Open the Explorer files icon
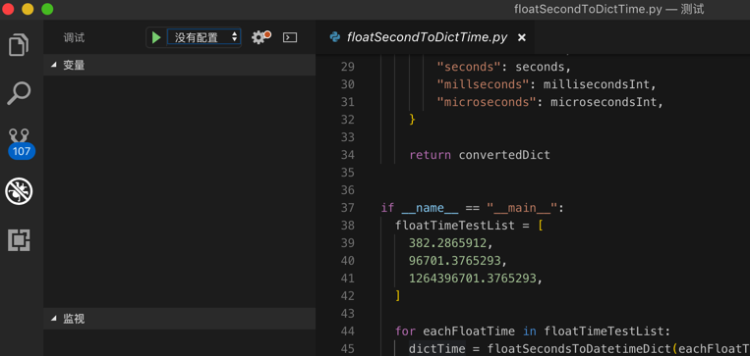Viewport: 750px width, 356px height. [x=19, y=44]
